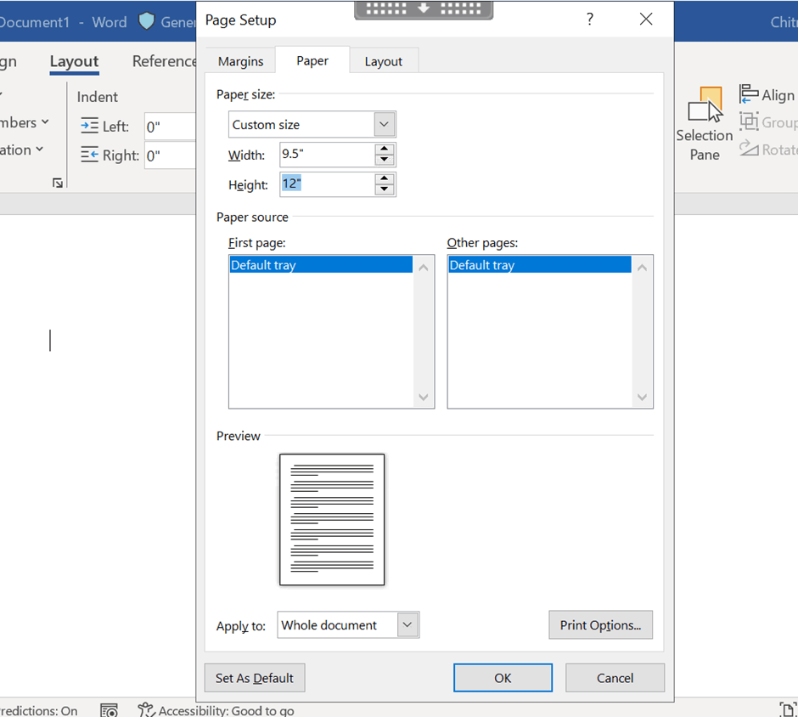Increase paper Width with up arrow

385,150
